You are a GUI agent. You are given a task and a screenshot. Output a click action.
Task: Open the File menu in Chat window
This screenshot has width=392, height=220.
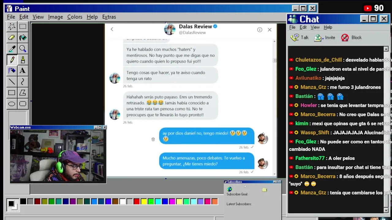(x=292, y=27)
